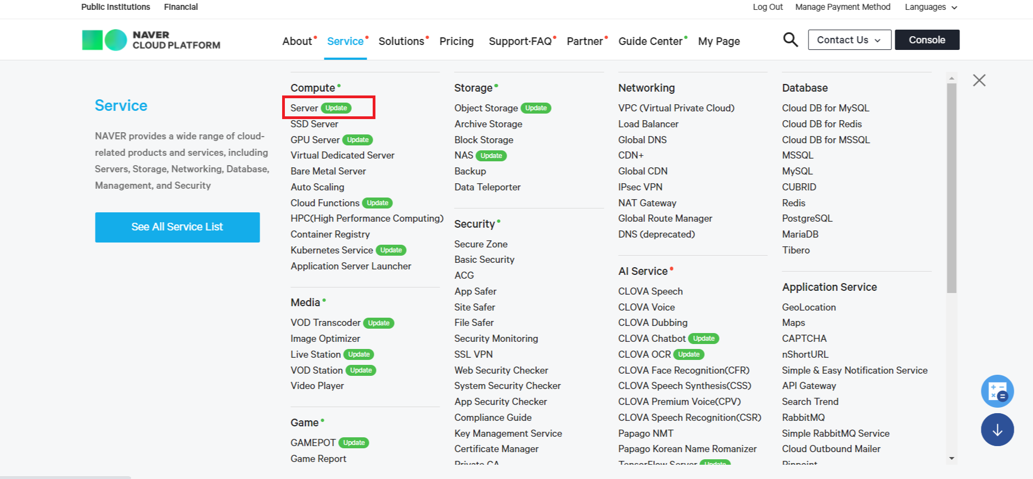Open Papago NMT link
1033x479 pixels.
click(645, 433)
